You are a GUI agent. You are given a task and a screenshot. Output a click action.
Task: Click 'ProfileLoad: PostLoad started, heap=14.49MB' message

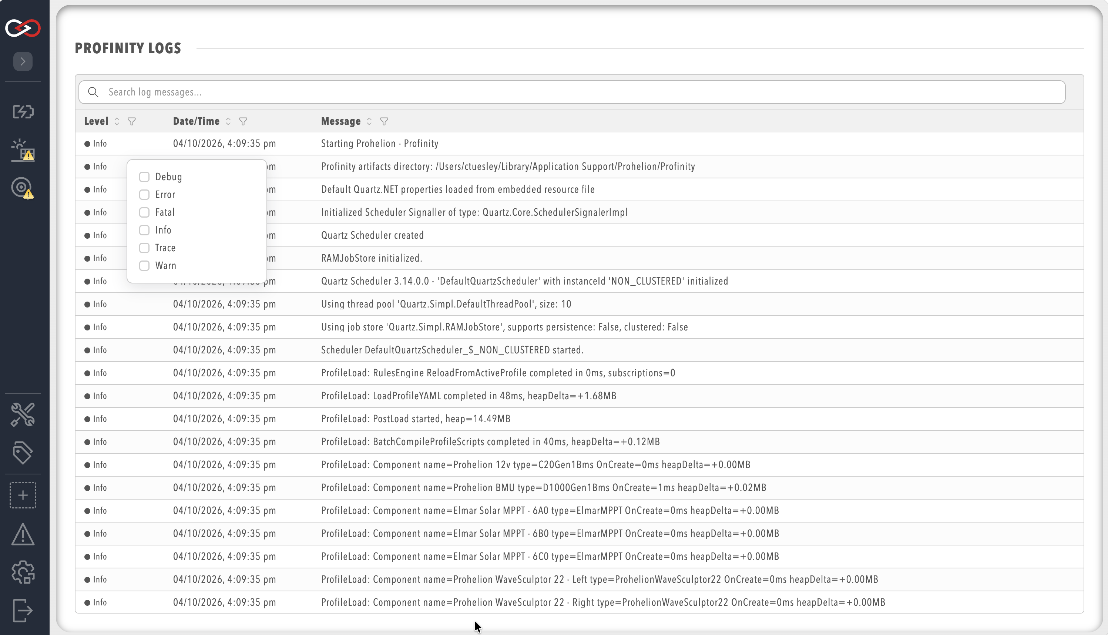(416, 419)
